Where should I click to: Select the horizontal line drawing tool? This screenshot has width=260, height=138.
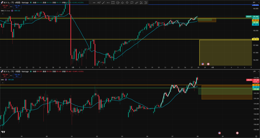point(94,3)
